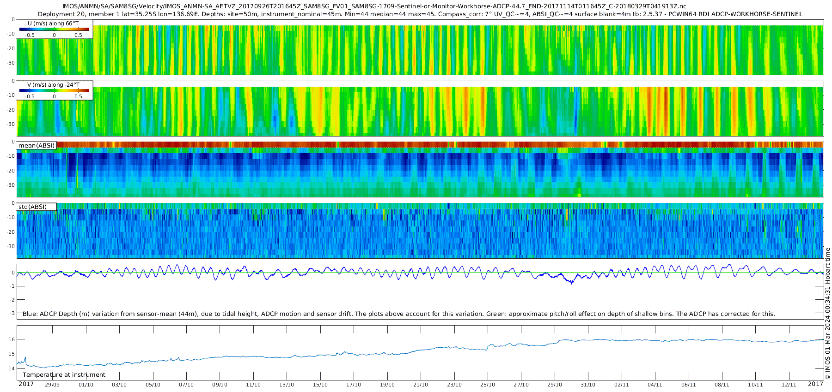Click the 'U (m/s) along 66°T' legend title
The image size is (832, 392).
(53, 24)
